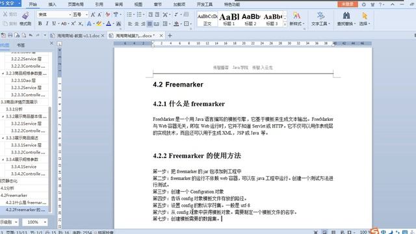The height and width of the screenshot is (234, 416).
Task: Click the Text Tools icon
Action: click(320, 16)
